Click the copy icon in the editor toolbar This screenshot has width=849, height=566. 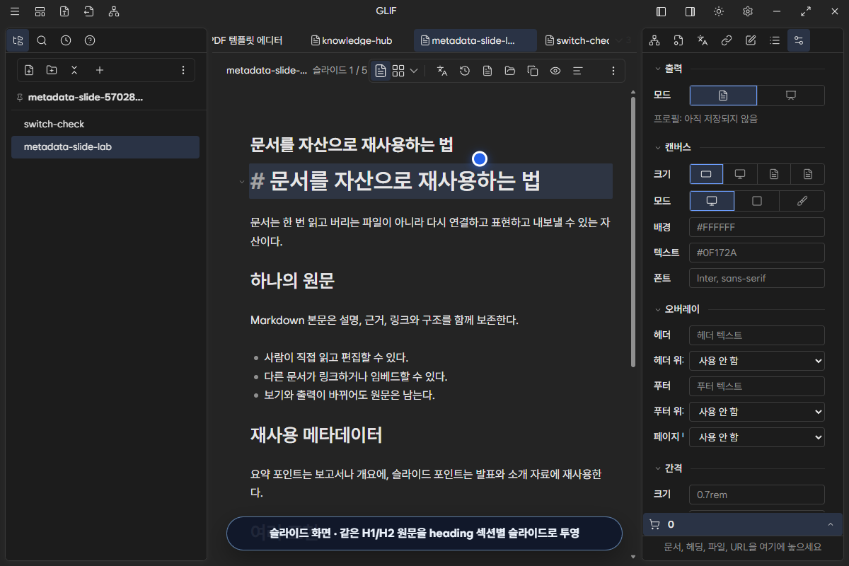533,71
